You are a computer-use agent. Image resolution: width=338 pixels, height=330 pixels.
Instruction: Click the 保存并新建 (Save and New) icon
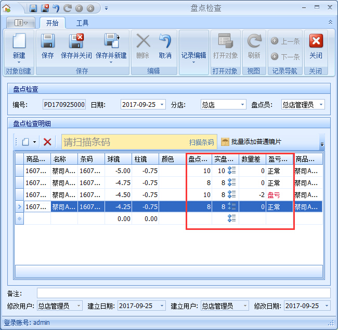[x=111, y=42]
